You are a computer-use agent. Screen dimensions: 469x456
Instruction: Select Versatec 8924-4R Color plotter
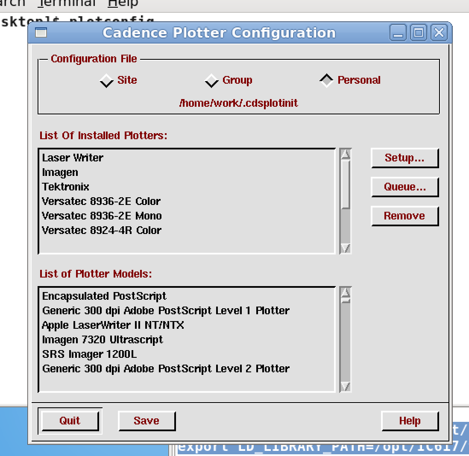pos(187,230)
